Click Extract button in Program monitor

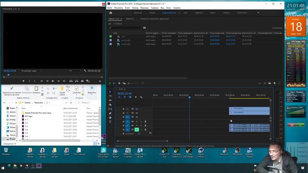pos(77,81)
